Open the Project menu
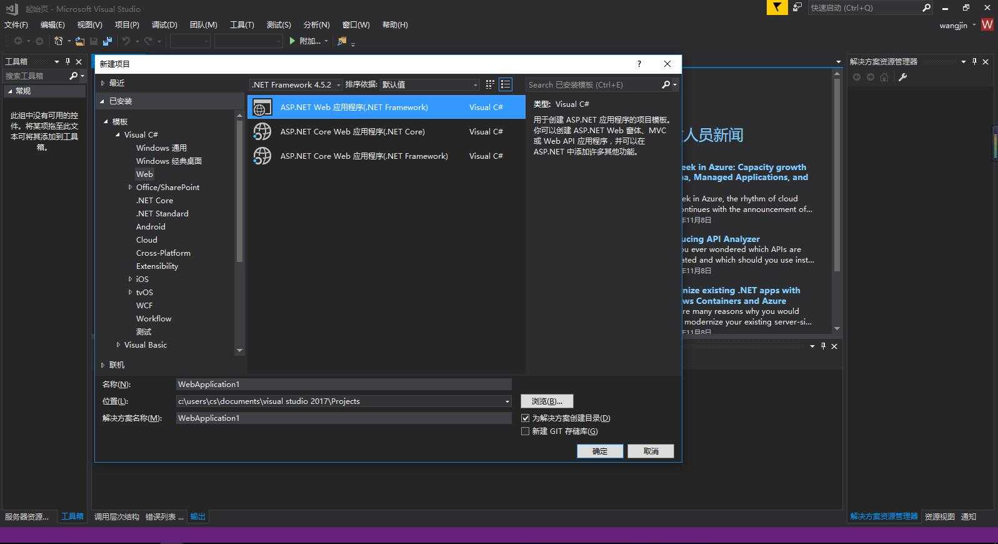The image size is (998, 544). point(127,24)
